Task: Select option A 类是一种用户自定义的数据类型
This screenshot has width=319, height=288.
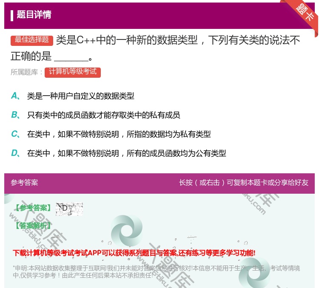Action: click(x=81, y=96)
